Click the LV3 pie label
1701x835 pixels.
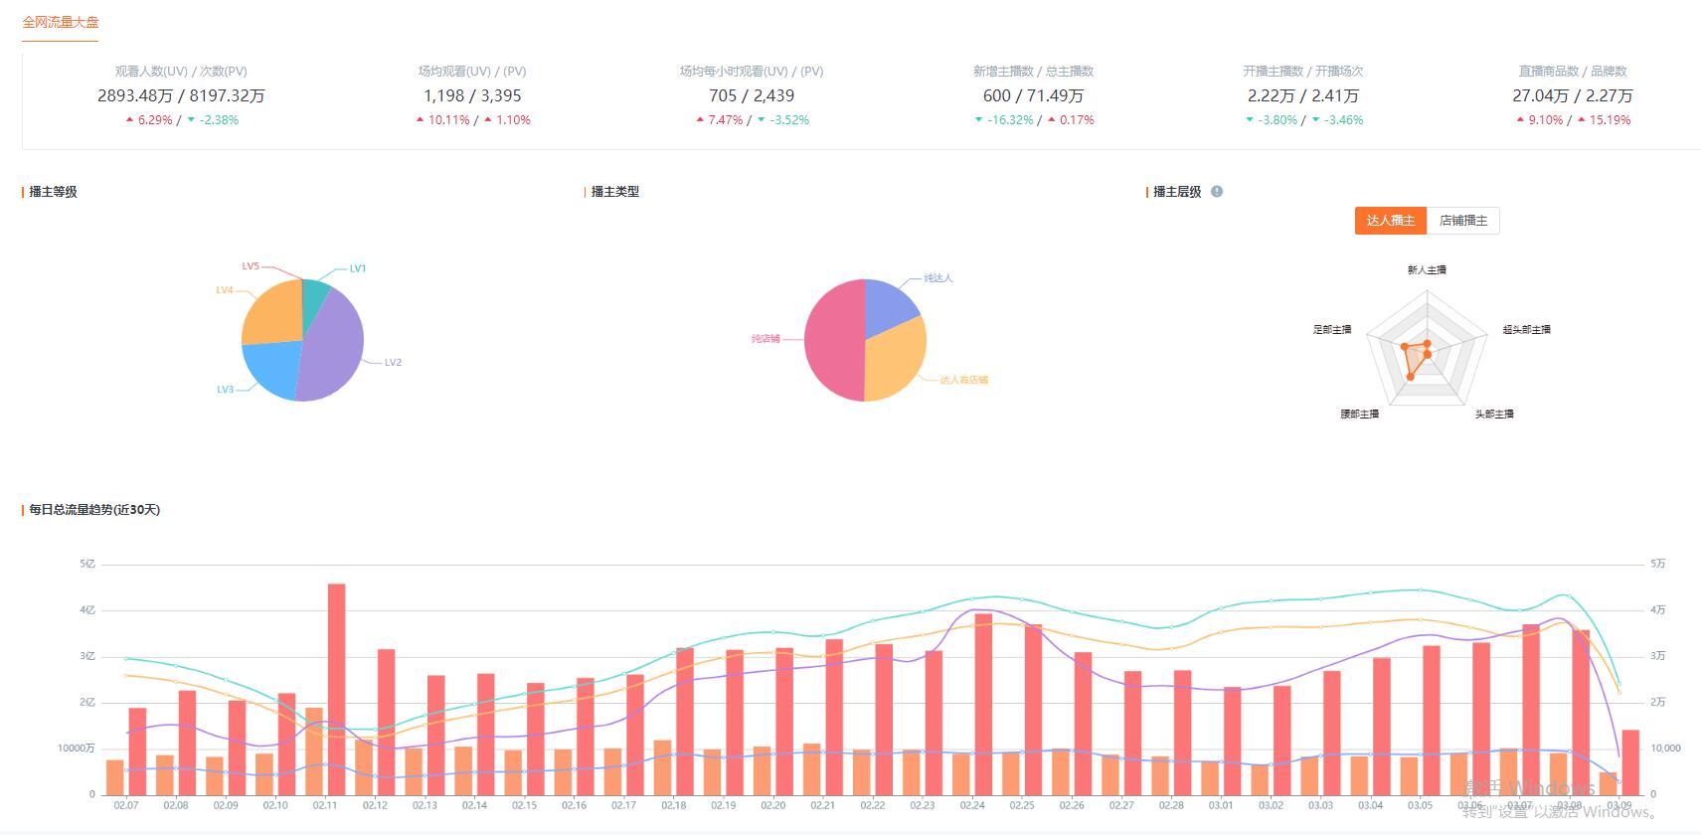click(226, 390)
